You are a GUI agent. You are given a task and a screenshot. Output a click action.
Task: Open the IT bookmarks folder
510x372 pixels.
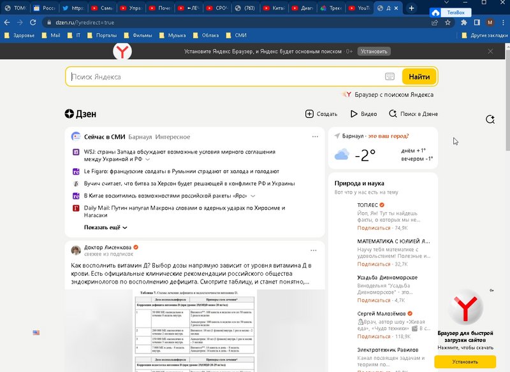(x=74, y=35)
